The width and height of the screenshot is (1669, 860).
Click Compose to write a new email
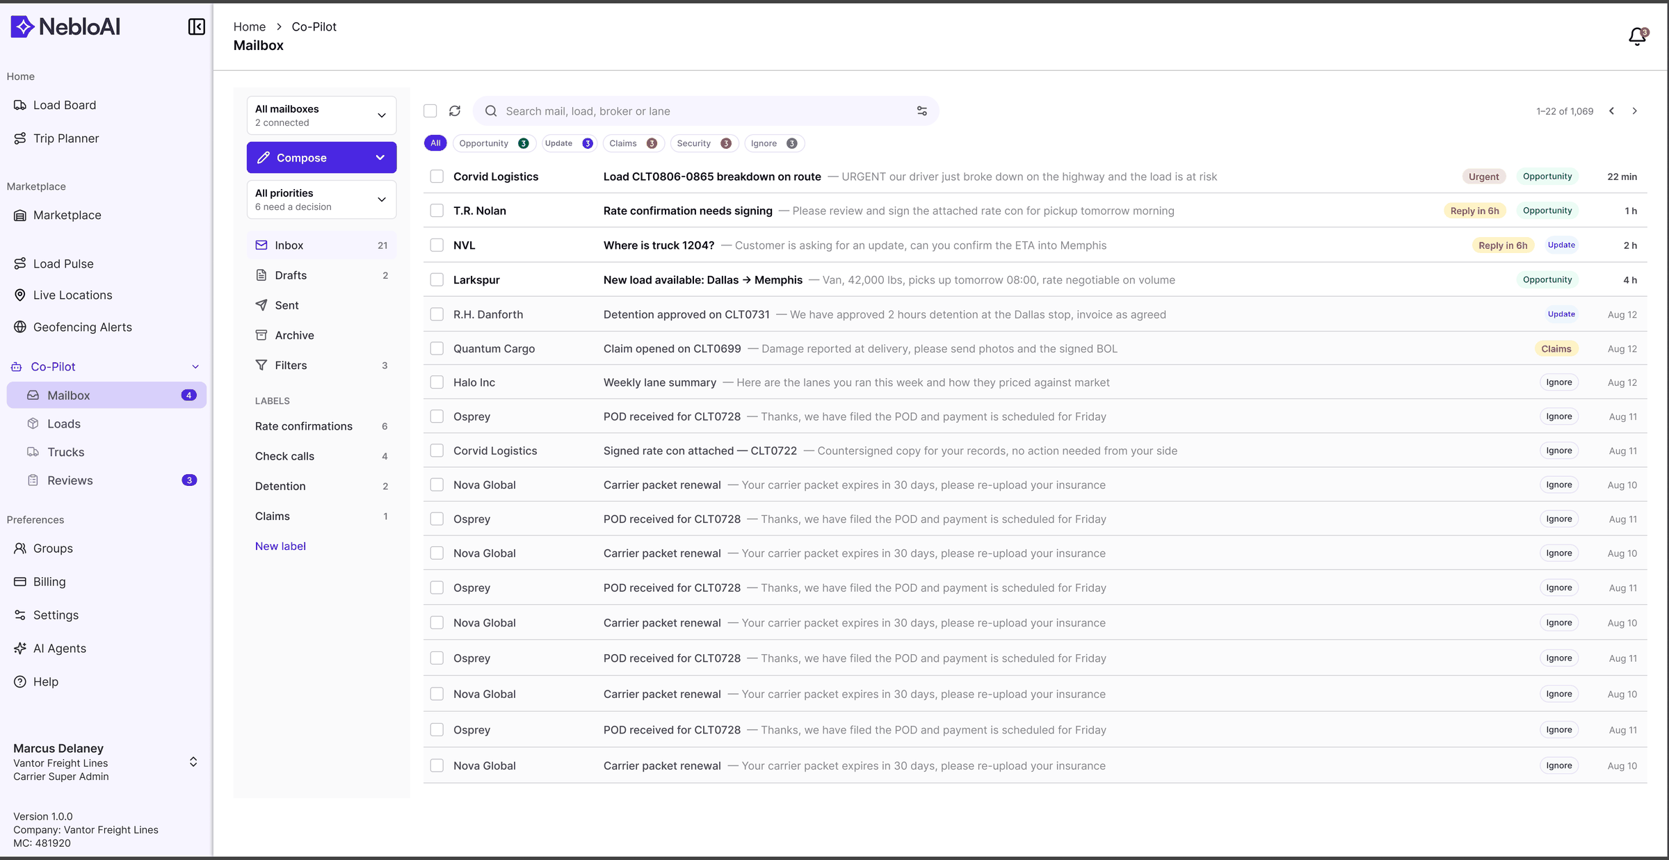click(302, 158)
